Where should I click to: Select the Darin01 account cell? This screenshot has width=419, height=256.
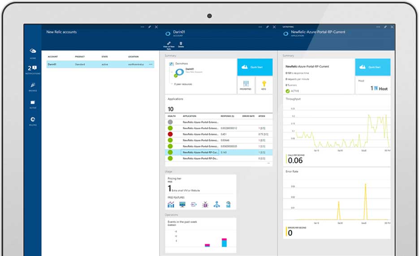52,65
